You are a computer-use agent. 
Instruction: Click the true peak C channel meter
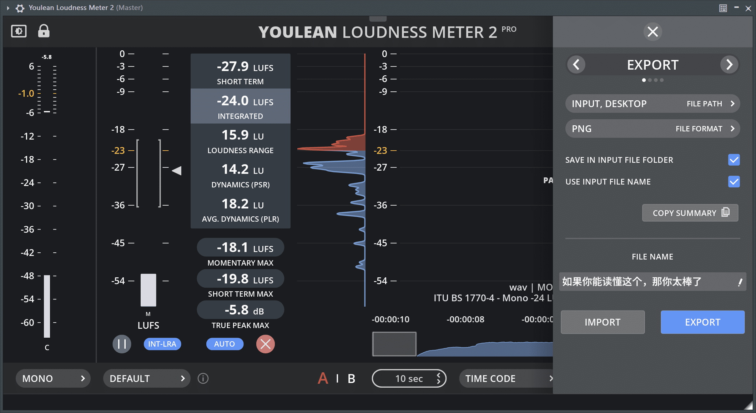(x=47, y=306)
